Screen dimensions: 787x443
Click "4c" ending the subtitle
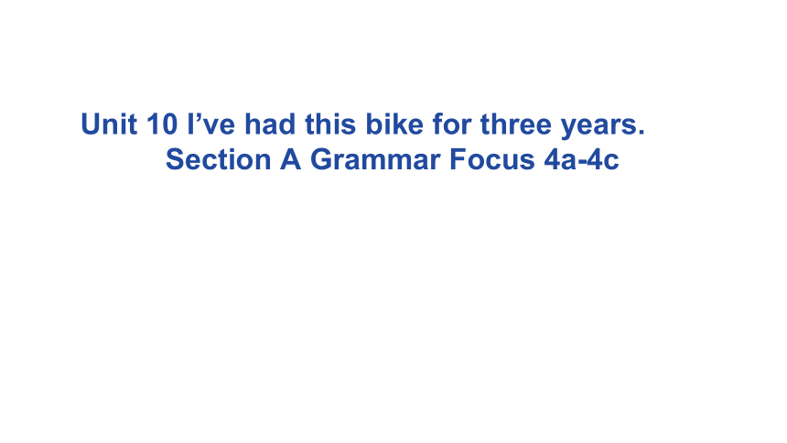603,159
